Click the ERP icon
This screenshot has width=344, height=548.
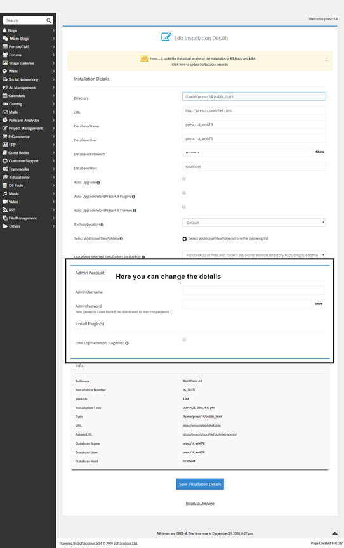tap(5, 145)
